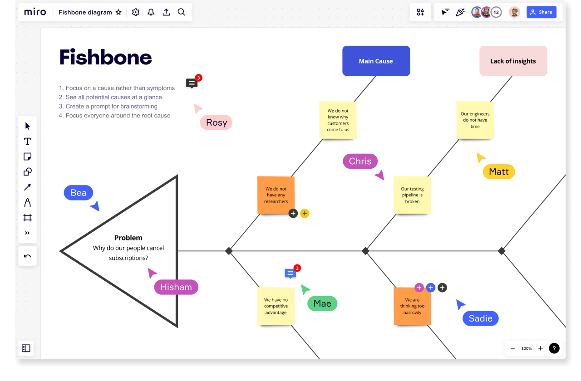The image size is (581, 381).
Task: Open the notifications bell
Action: (151, 12)
